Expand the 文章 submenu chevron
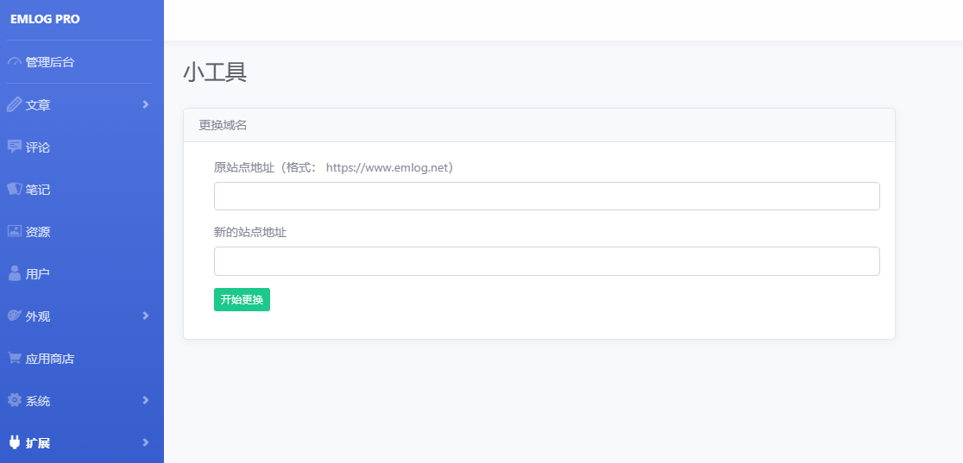The image size is (963, 463). pyautogui.click(x=145, y=104)
